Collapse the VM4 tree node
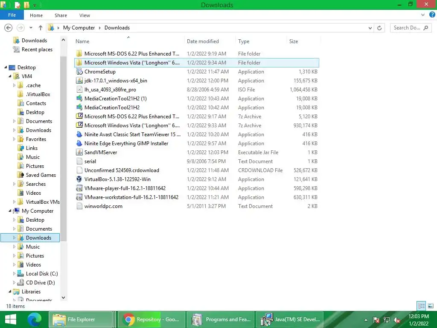The image size is (437, 328). point(10,76)
